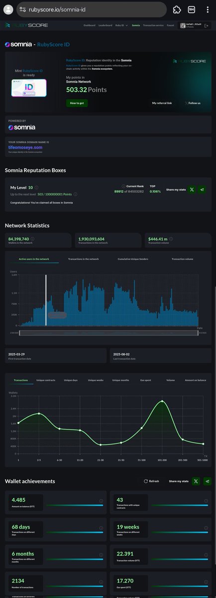This screenshot has height=598, width=216.
Task: Select Active users in the network tab
Action: tap(34, 259)
